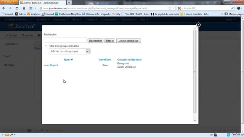Click the modal's vertical scrollbar thumb
The width and height of the screenshot is (244, 137).
195,72
